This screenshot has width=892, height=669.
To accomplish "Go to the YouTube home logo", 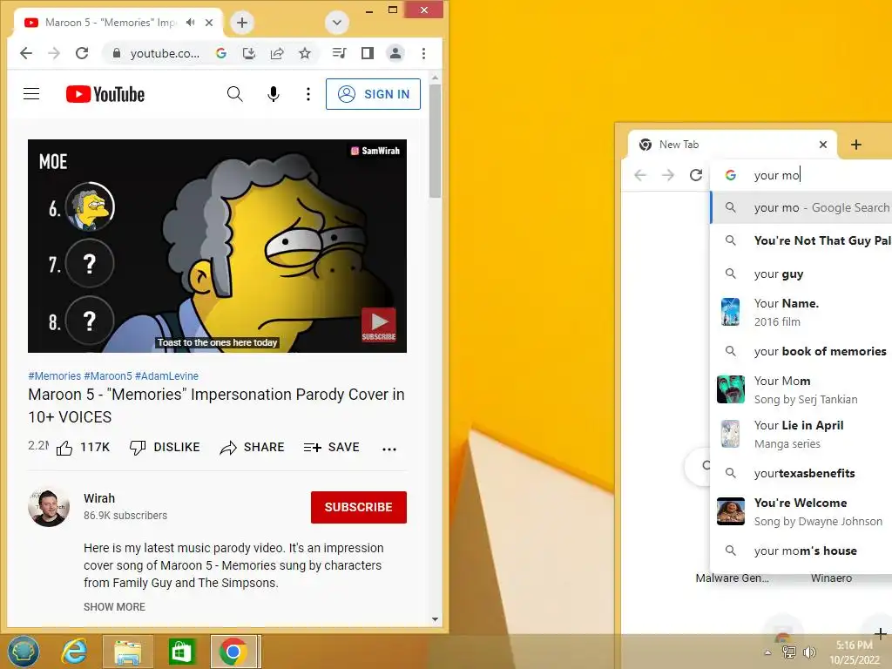I will click(105, 94).
